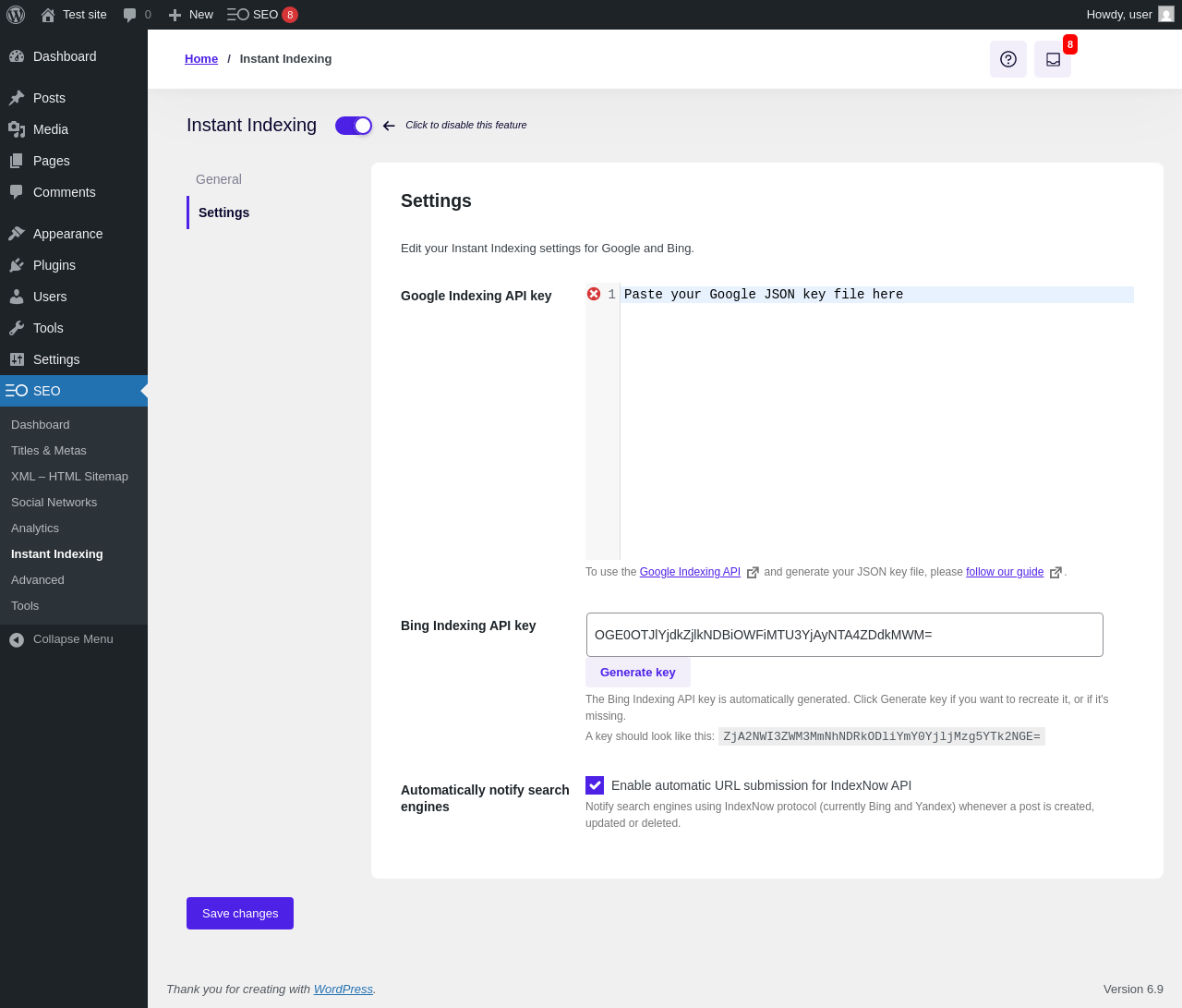Disable the Instant Indexing feature toggle
This screenshot has height=1008, width=1182.
[354, 126]
